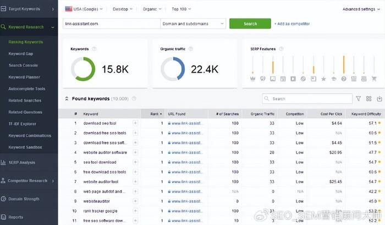Click the star SERP feature icon
The height and width of the screenshot is (225, 385).
click(x=323, y=79)
